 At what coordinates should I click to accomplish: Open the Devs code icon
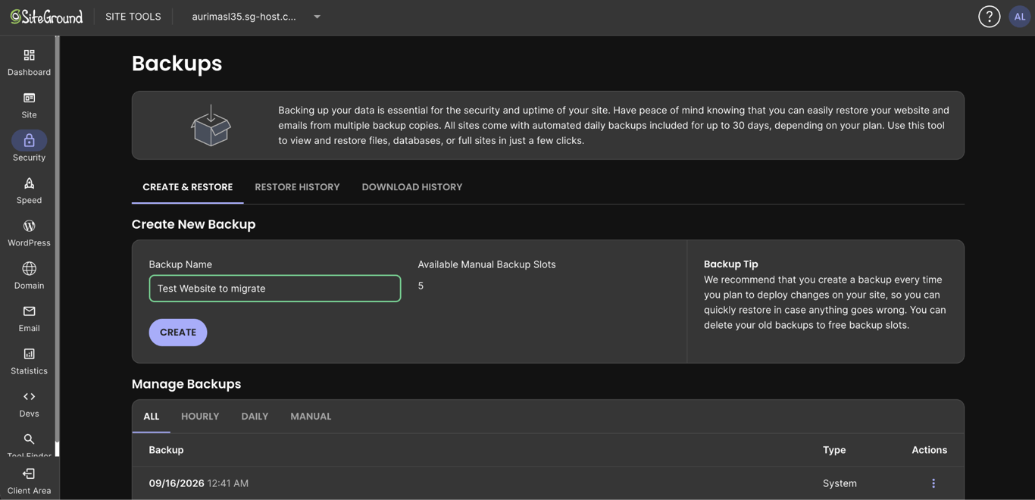pos(29,396)
